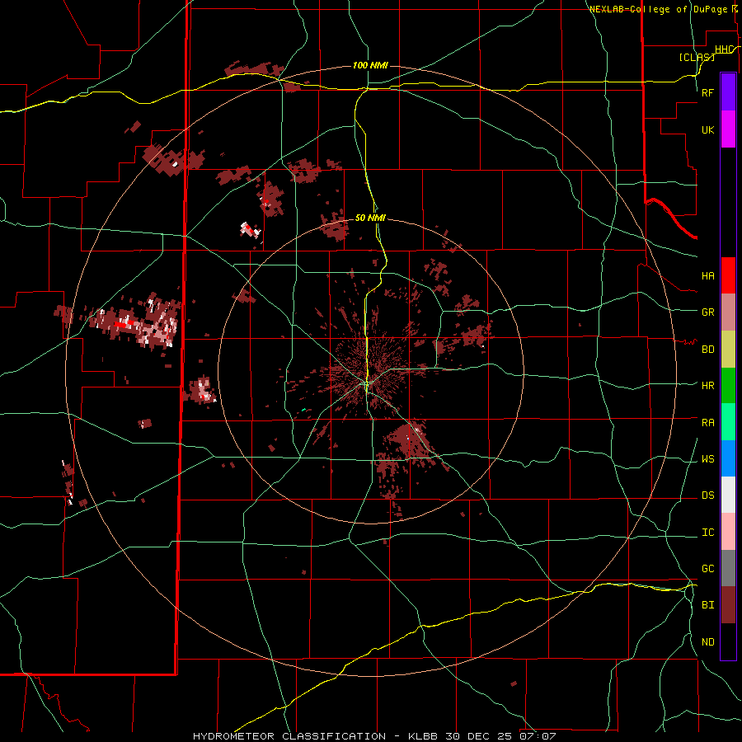Click the ND legend label
The width and height of the screenshot is (742, 742).
point(707,641)
